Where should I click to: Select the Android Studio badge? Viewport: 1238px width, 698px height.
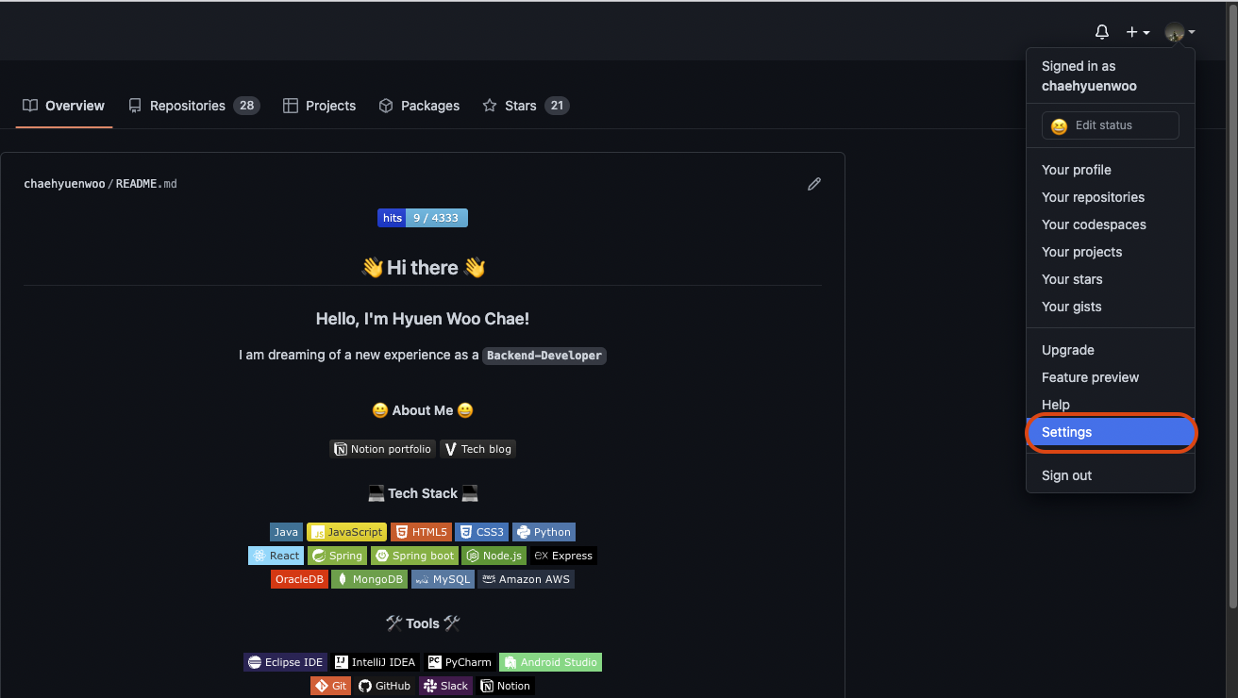coord(549,661)
